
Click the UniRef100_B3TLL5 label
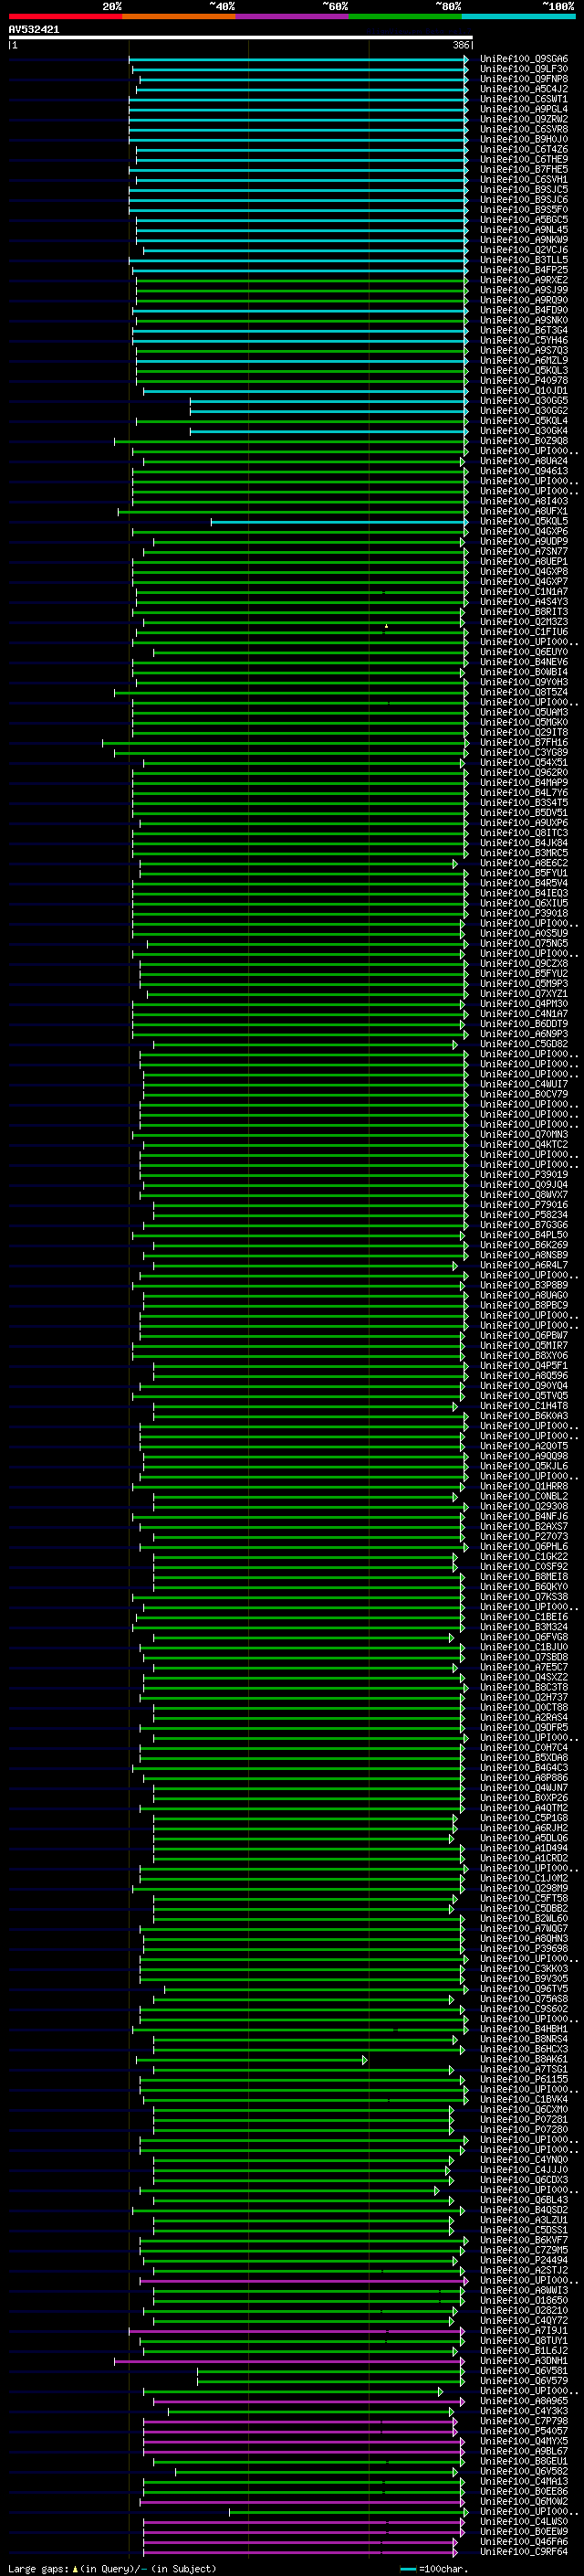pos(524,260)
